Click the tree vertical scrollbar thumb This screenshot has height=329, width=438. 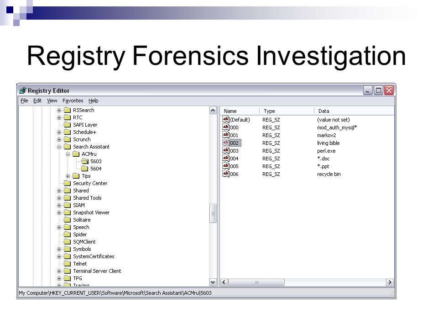213,213
